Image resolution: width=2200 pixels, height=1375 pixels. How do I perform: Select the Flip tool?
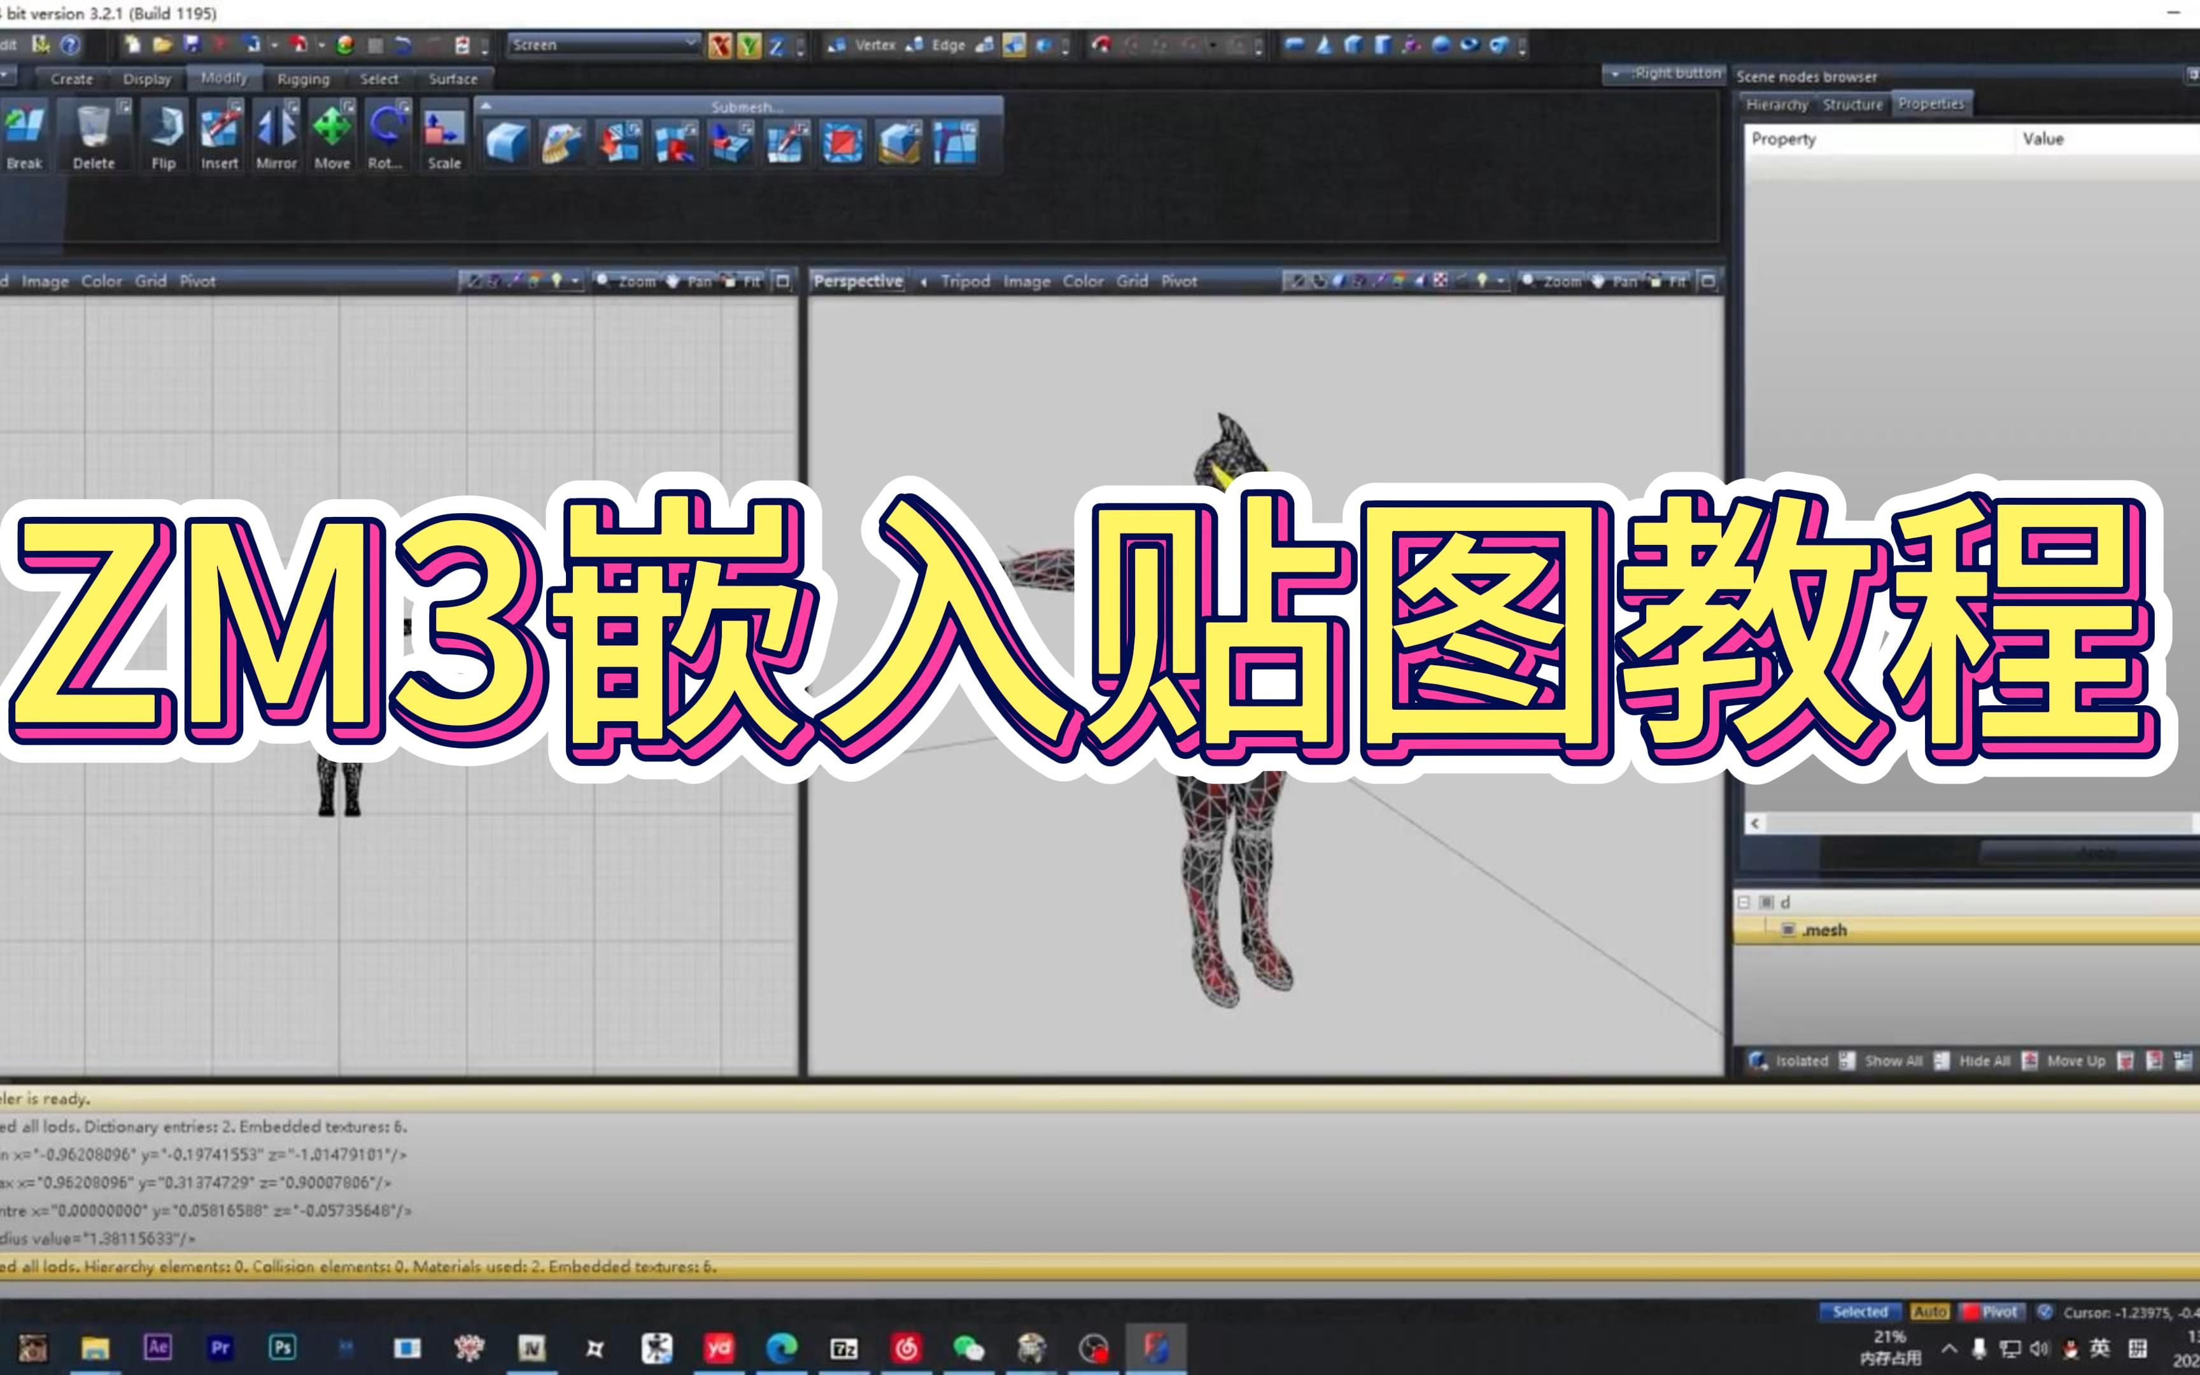(x=164, y=136)
